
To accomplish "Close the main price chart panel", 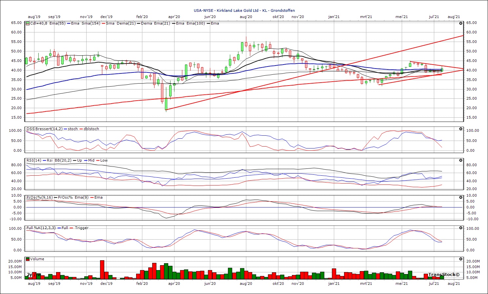I will [461, 23].
